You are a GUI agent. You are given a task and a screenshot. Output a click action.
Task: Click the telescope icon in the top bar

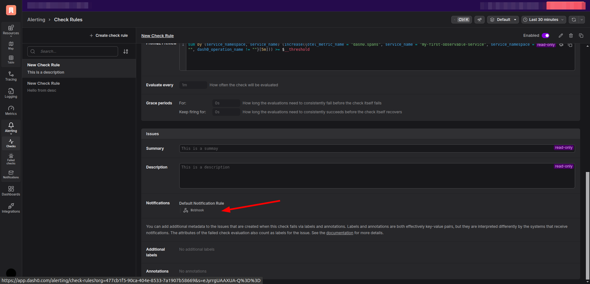(x=480, y=20)
